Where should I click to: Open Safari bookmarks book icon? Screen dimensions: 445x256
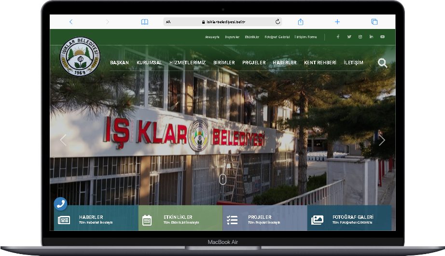click(144, 22)
